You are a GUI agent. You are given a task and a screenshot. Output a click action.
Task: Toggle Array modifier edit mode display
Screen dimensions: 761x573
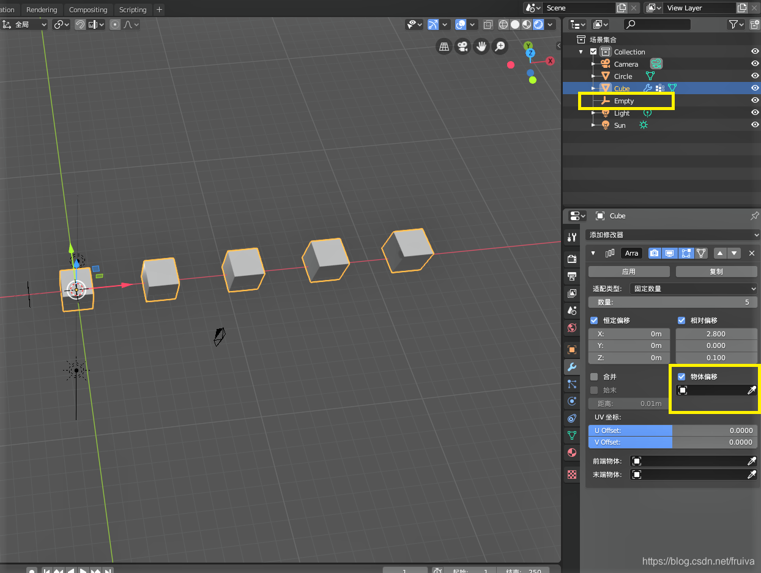(x=686, y=253)
